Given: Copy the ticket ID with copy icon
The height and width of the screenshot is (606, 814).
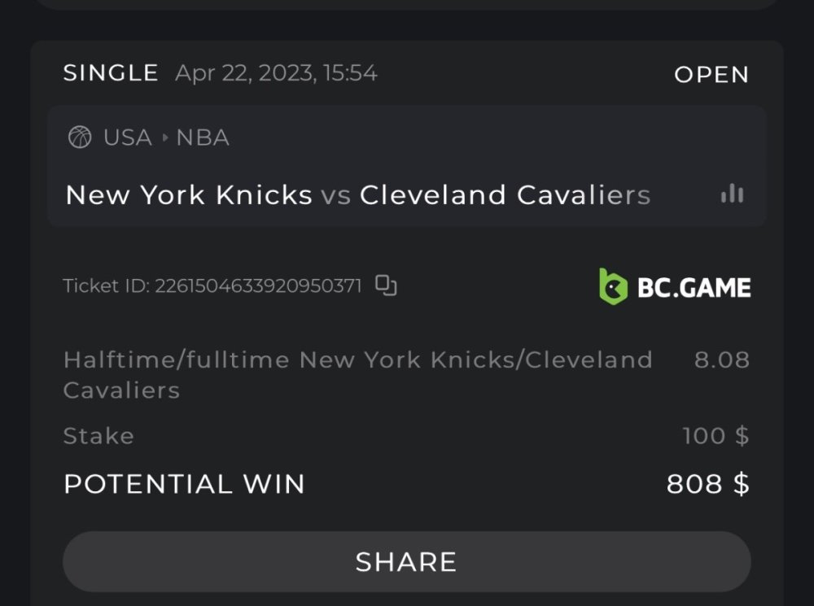Looking at the screenshot, I should point(386,286).
